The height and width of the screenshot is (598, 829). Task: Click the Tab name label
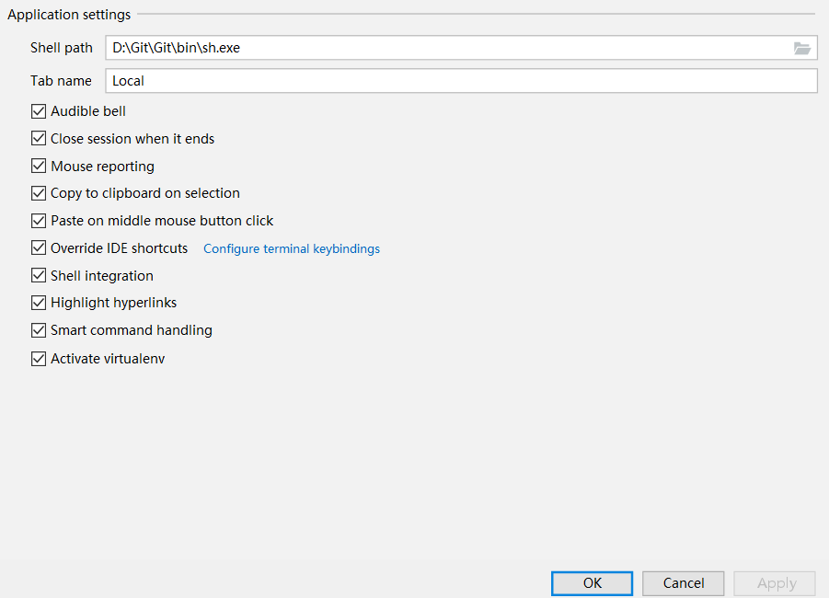(x=61, y=81)
